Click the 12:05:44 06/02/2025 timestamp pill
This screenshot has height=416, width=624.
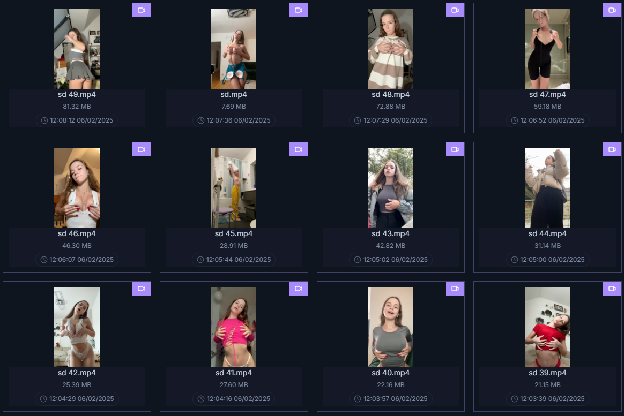[x=234, y=260]
